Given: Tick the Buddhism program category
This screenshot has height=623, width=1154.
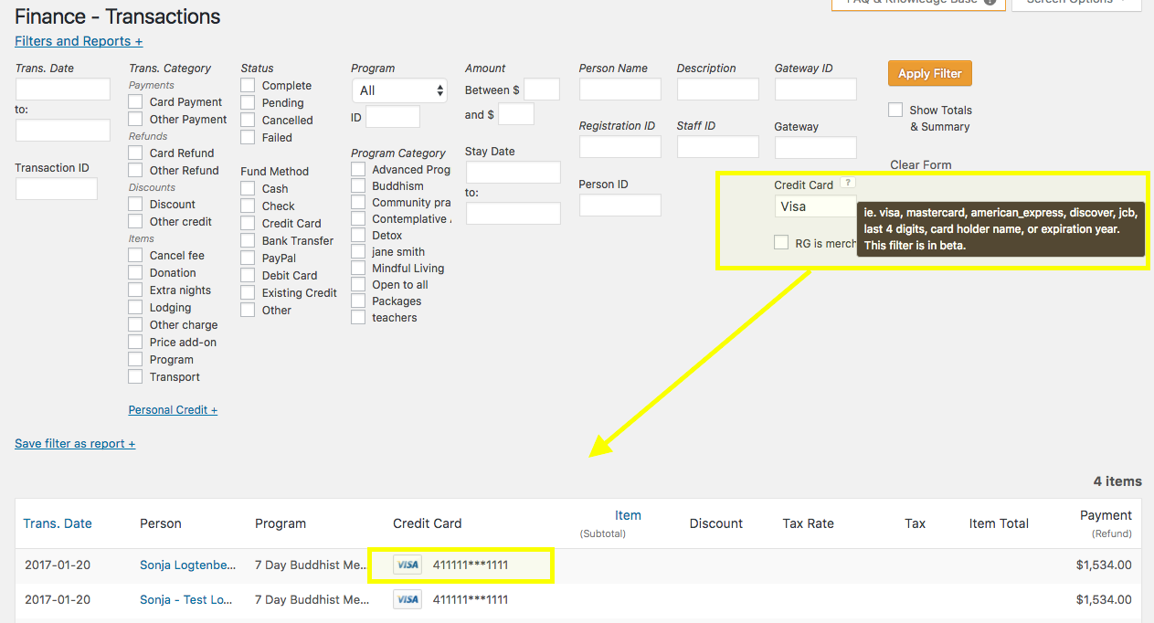Looking at the screenshot, I should coord(358,185).
